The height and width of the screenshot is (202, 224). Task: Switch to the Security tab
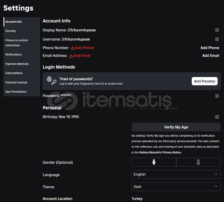click(x=22, y=31)
